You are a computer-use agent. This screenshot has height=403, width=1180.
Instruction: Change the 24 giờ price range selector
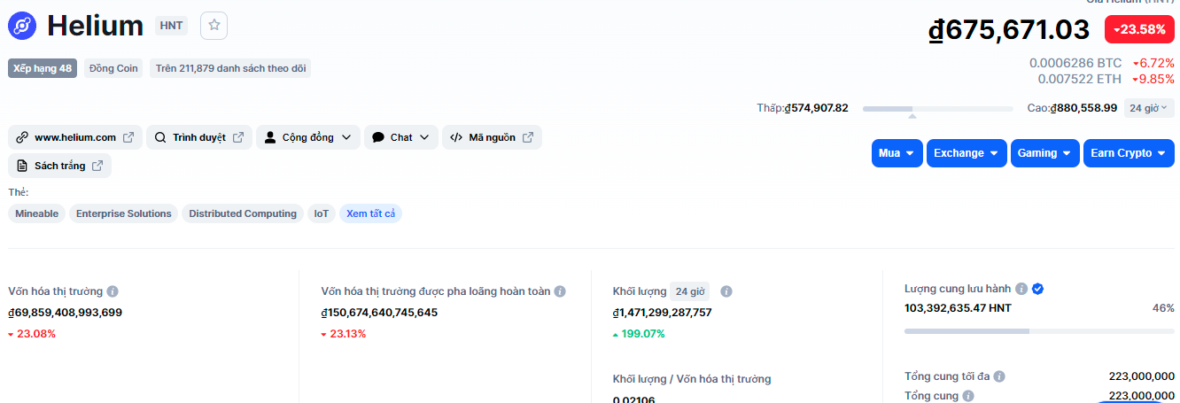coord(1149,108)
